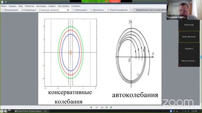Screen dimensions: 202x113
Task: Select the Перетаскивание browse tool
Action: [x=117, y=10]
